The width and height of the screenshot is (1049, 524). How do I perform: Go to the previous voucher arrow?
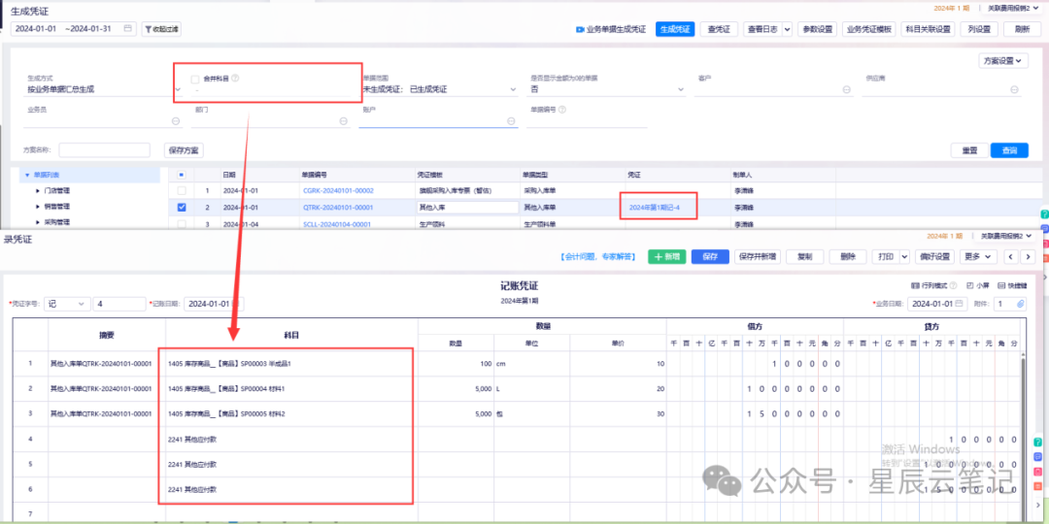[1010, 256]
